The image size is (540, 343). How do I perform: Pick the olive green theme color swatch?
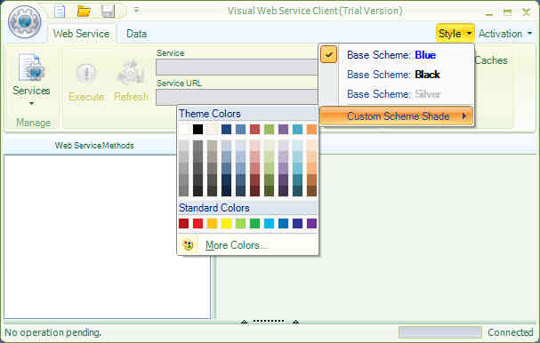click(x=269, y=130)
